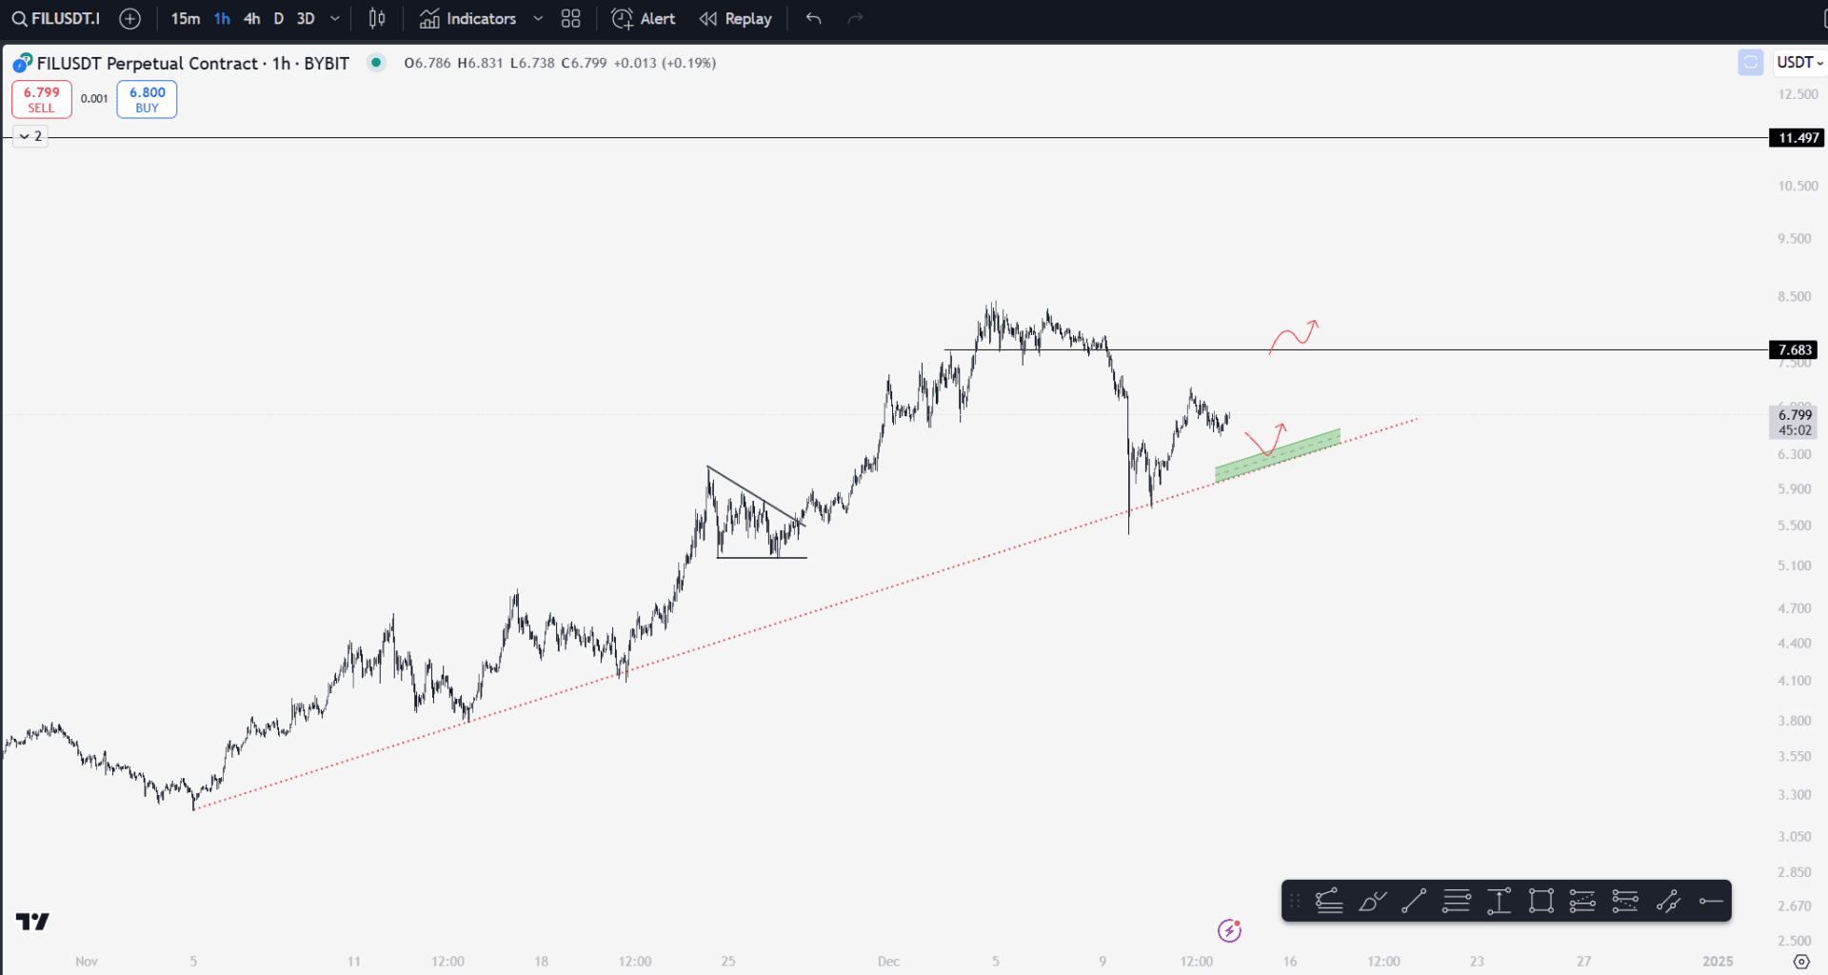Click the FILUSDT Perpetual Contract title
Viewport: 1828px width, 975px height.
pyautogui.click(x=193, y=63)
